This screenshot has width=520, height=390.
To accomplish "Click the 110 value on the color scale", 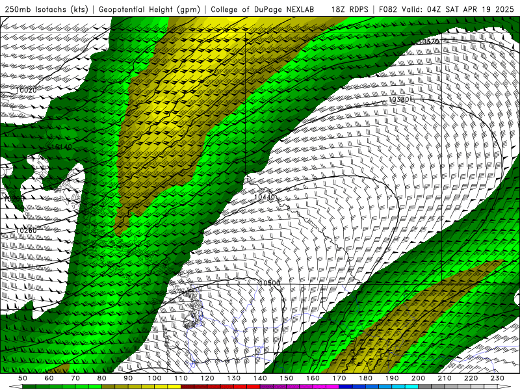I will click(x=181, y=378).
